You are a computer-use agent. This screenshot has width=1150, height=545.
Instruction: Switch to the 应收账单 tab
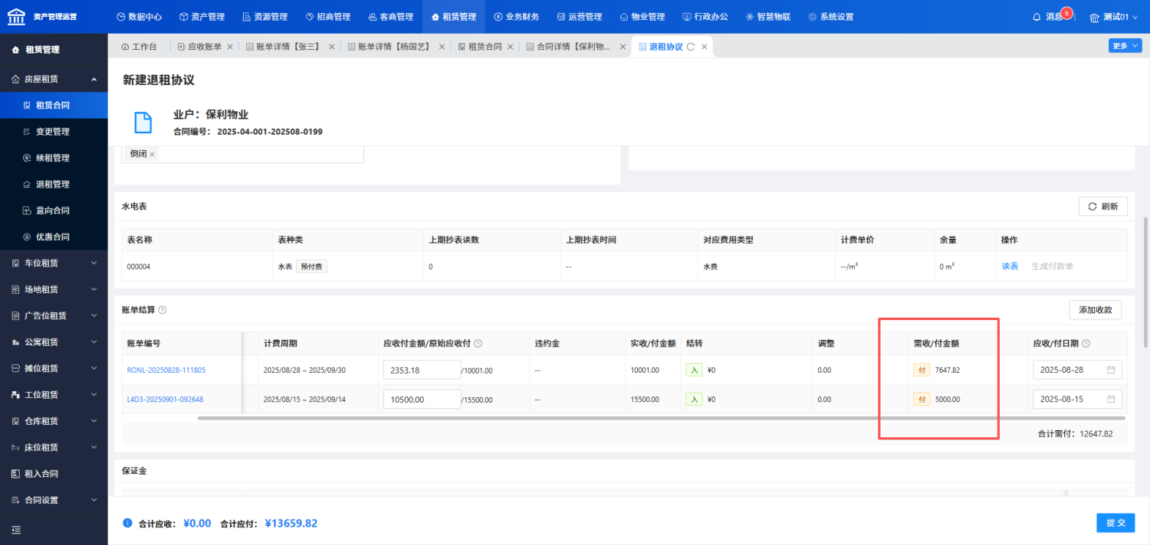pos(199,47)
